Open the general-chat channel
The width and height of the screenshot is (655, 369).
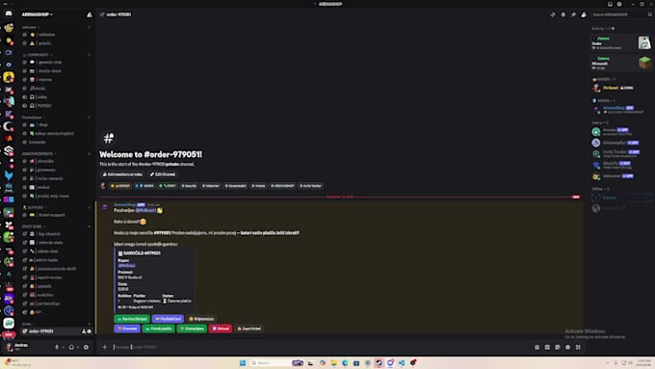[57, 63]
